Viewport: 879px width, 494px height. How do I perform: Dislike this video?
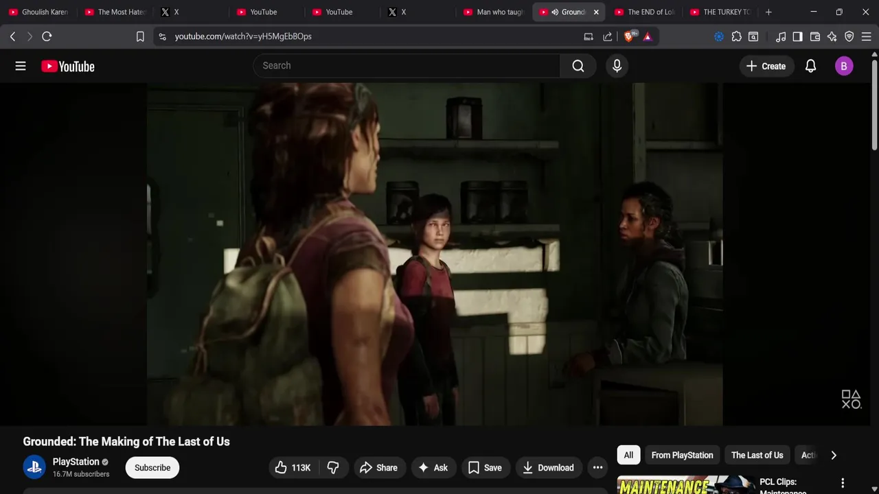[x=333, y=468]
